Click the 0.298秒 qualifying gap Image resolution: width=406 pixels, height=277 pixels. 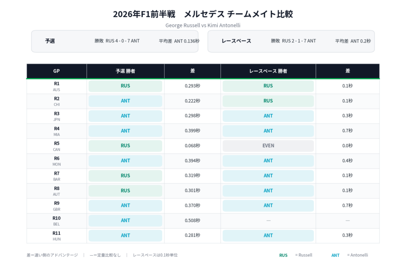(x=192, y=116)
